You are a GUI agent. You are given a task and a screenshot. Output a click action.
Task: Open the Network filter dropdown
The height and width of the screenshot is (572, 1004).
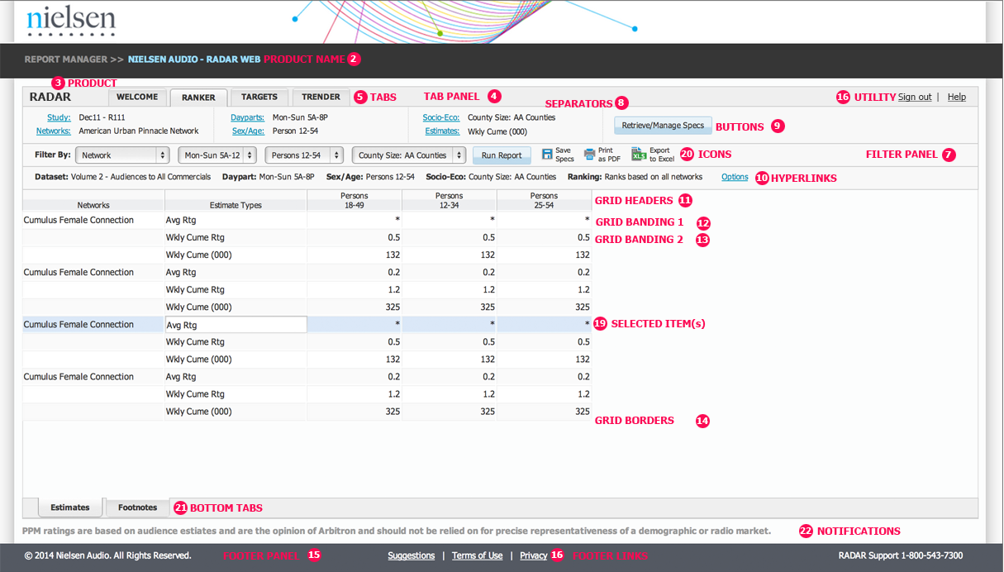coord(123,155)
